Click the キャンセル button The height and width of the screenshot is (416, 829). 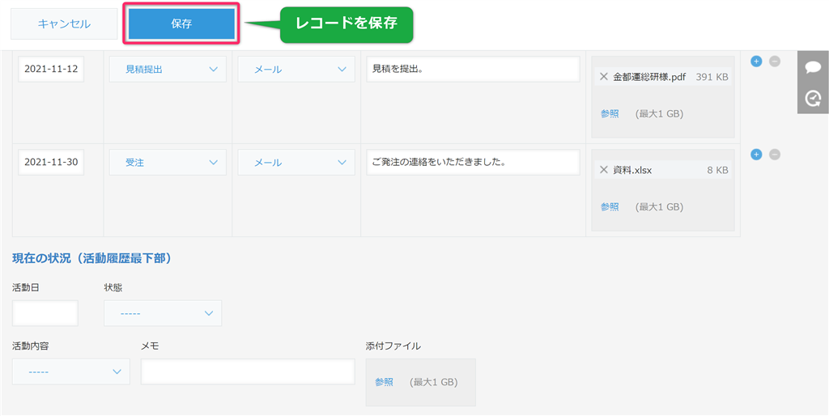(x=64, y=24)
